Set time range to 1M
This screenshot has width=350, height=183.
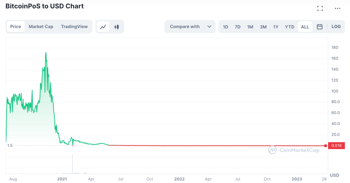click(250, 27)
